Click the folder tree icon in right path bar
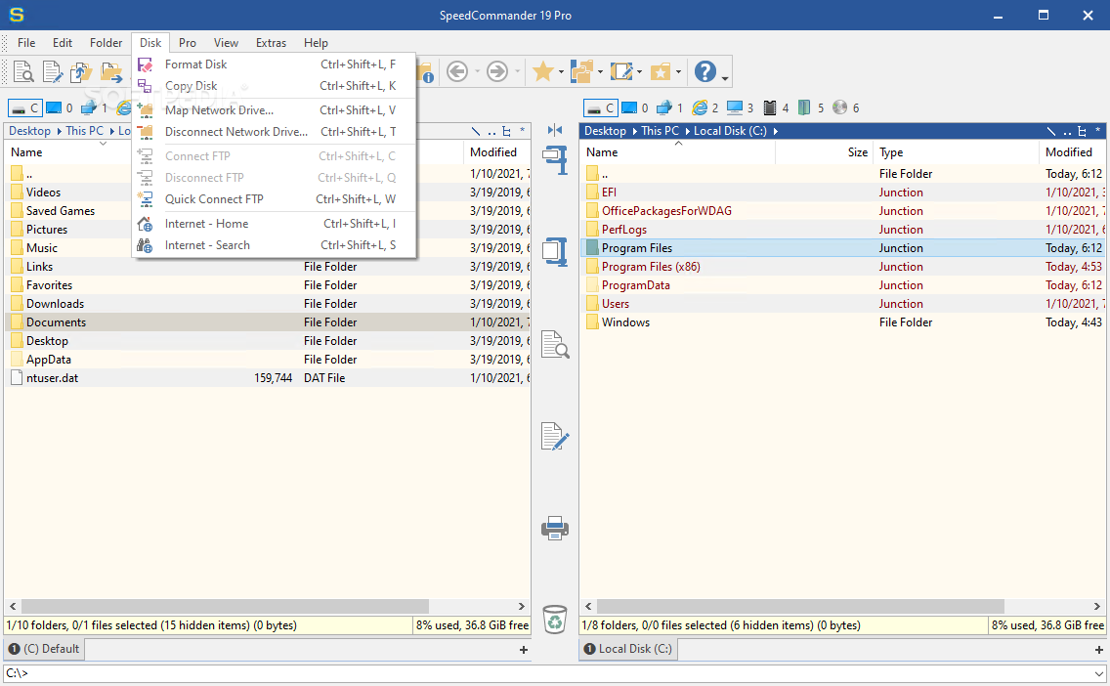This screenshot has height=686, width=1110. coord(1082,131)
